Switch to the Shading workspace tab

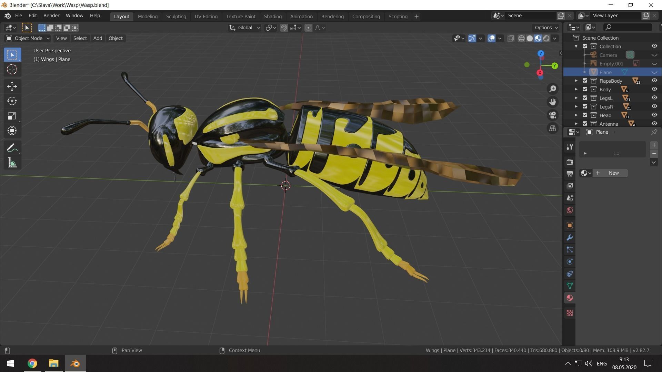point(273,16)
